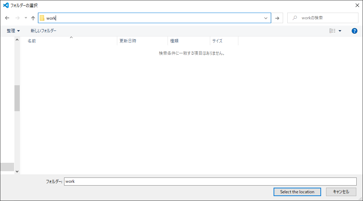The image size is (363, 201).
Task: Click the navigation pane scroll-down arrow
Action: click(17, 171)
